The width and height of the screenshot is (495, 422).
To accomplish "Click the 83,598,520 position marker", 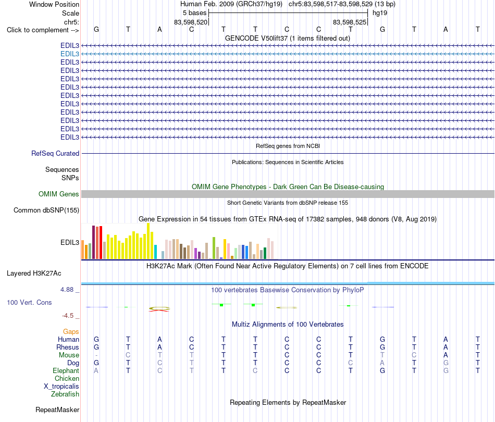I will point(191,22).
